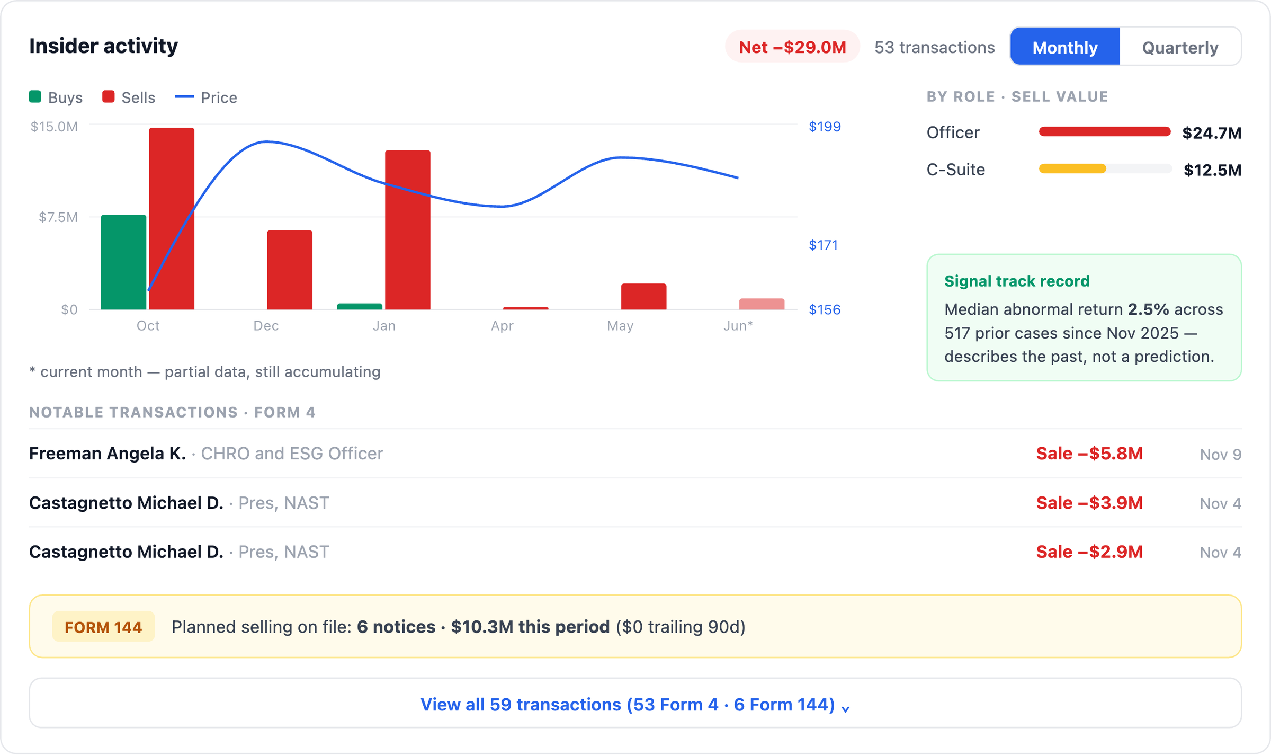
Task: Click the 53 transactions count
Action: click(934, 47)
